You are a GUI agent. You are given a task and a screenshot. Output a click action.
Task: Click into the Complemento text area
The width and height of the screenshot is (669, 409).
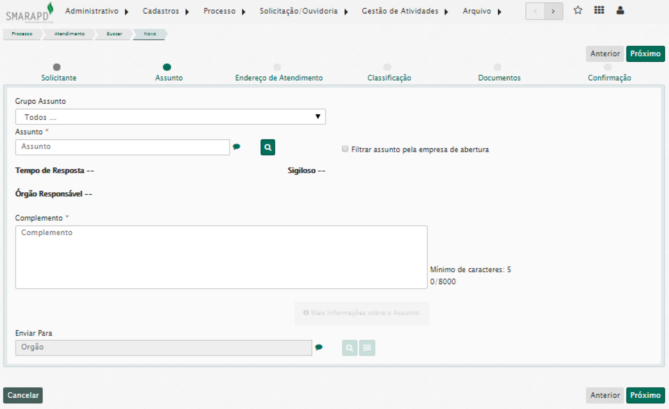(221, 257)
